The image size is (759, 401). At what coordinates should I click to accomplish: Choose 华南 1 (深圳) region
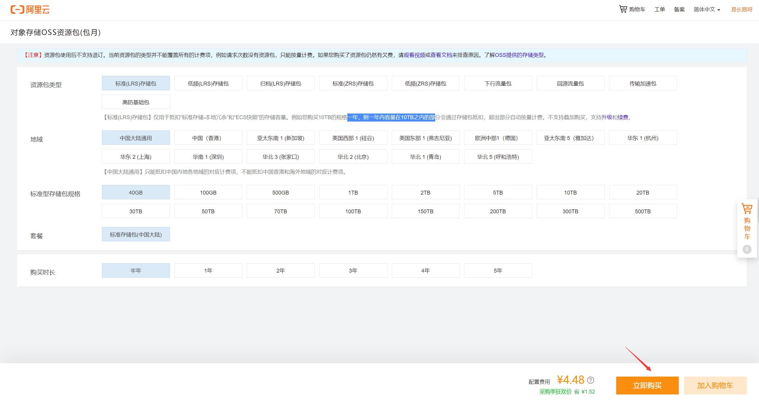coord(208,157)
